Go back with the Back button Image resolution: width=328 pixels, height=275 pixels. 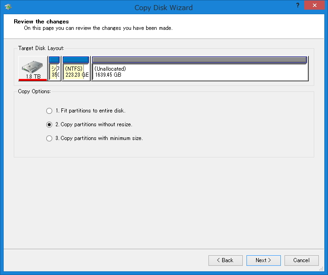(225, 260)
